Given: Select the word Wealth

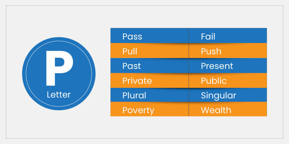Looking at the screenshot, I should pyautogui.click(x=216, y=110).
